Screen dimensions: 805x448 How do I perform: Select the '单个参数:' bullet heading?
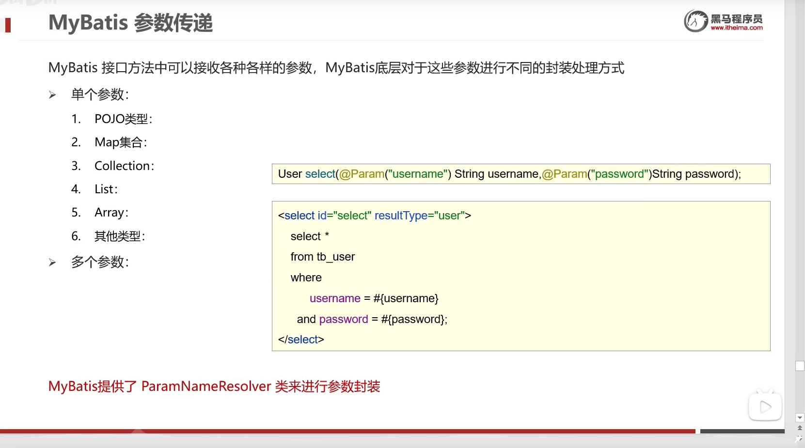click(100, 94)
